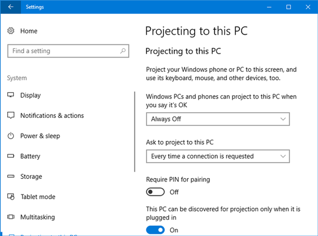318x236 pixels.
Task: Turn off plugged-in discovery toggle
Action: [x=155, y=230]
